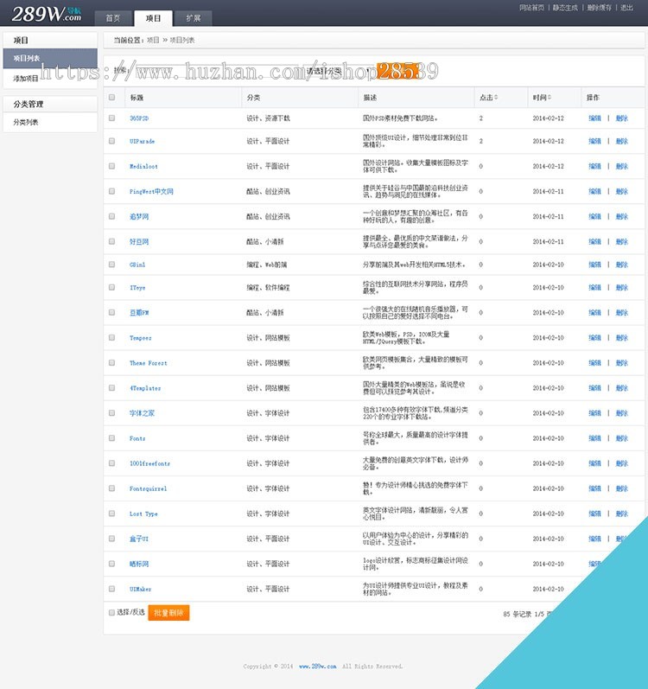Check the box for UIMaker row
The image size is (648, 689).
tap(112, 589)
